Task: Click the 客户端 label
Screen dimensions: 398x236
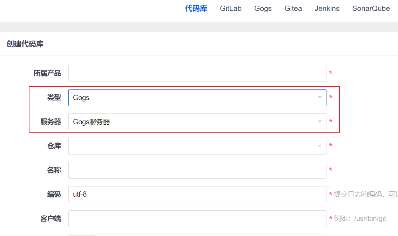Action: tap(50, 219)
